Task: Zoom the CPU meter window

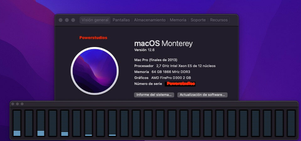Action: point(22,104)
